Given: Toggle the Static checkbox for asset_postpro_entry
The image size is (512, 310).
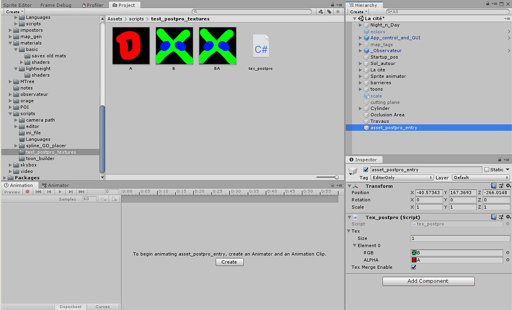Looking at the screenshot, I should pyautogui.click(x=487, y=169).
